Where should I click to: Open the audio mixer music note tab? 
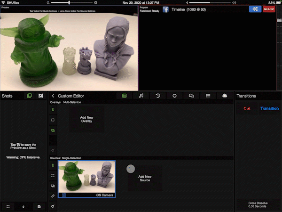coord(141,96)
